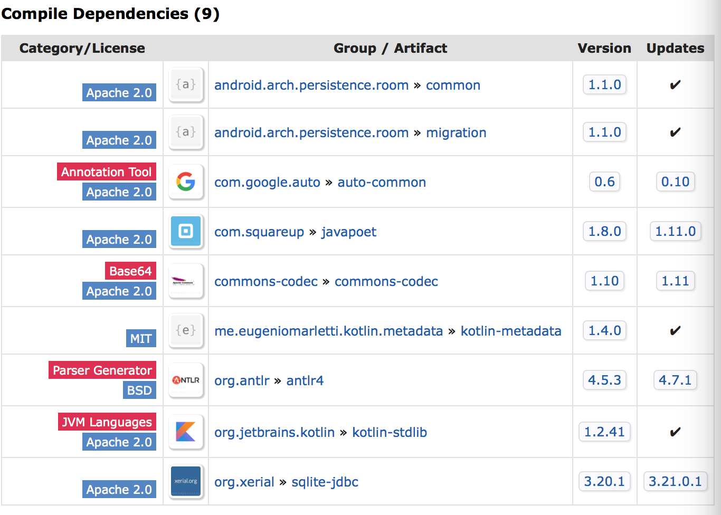Open sqlite-jdbc update version 3.21.0.1
721x515 pixels.
pyautogui.click(x=675, y=482)
